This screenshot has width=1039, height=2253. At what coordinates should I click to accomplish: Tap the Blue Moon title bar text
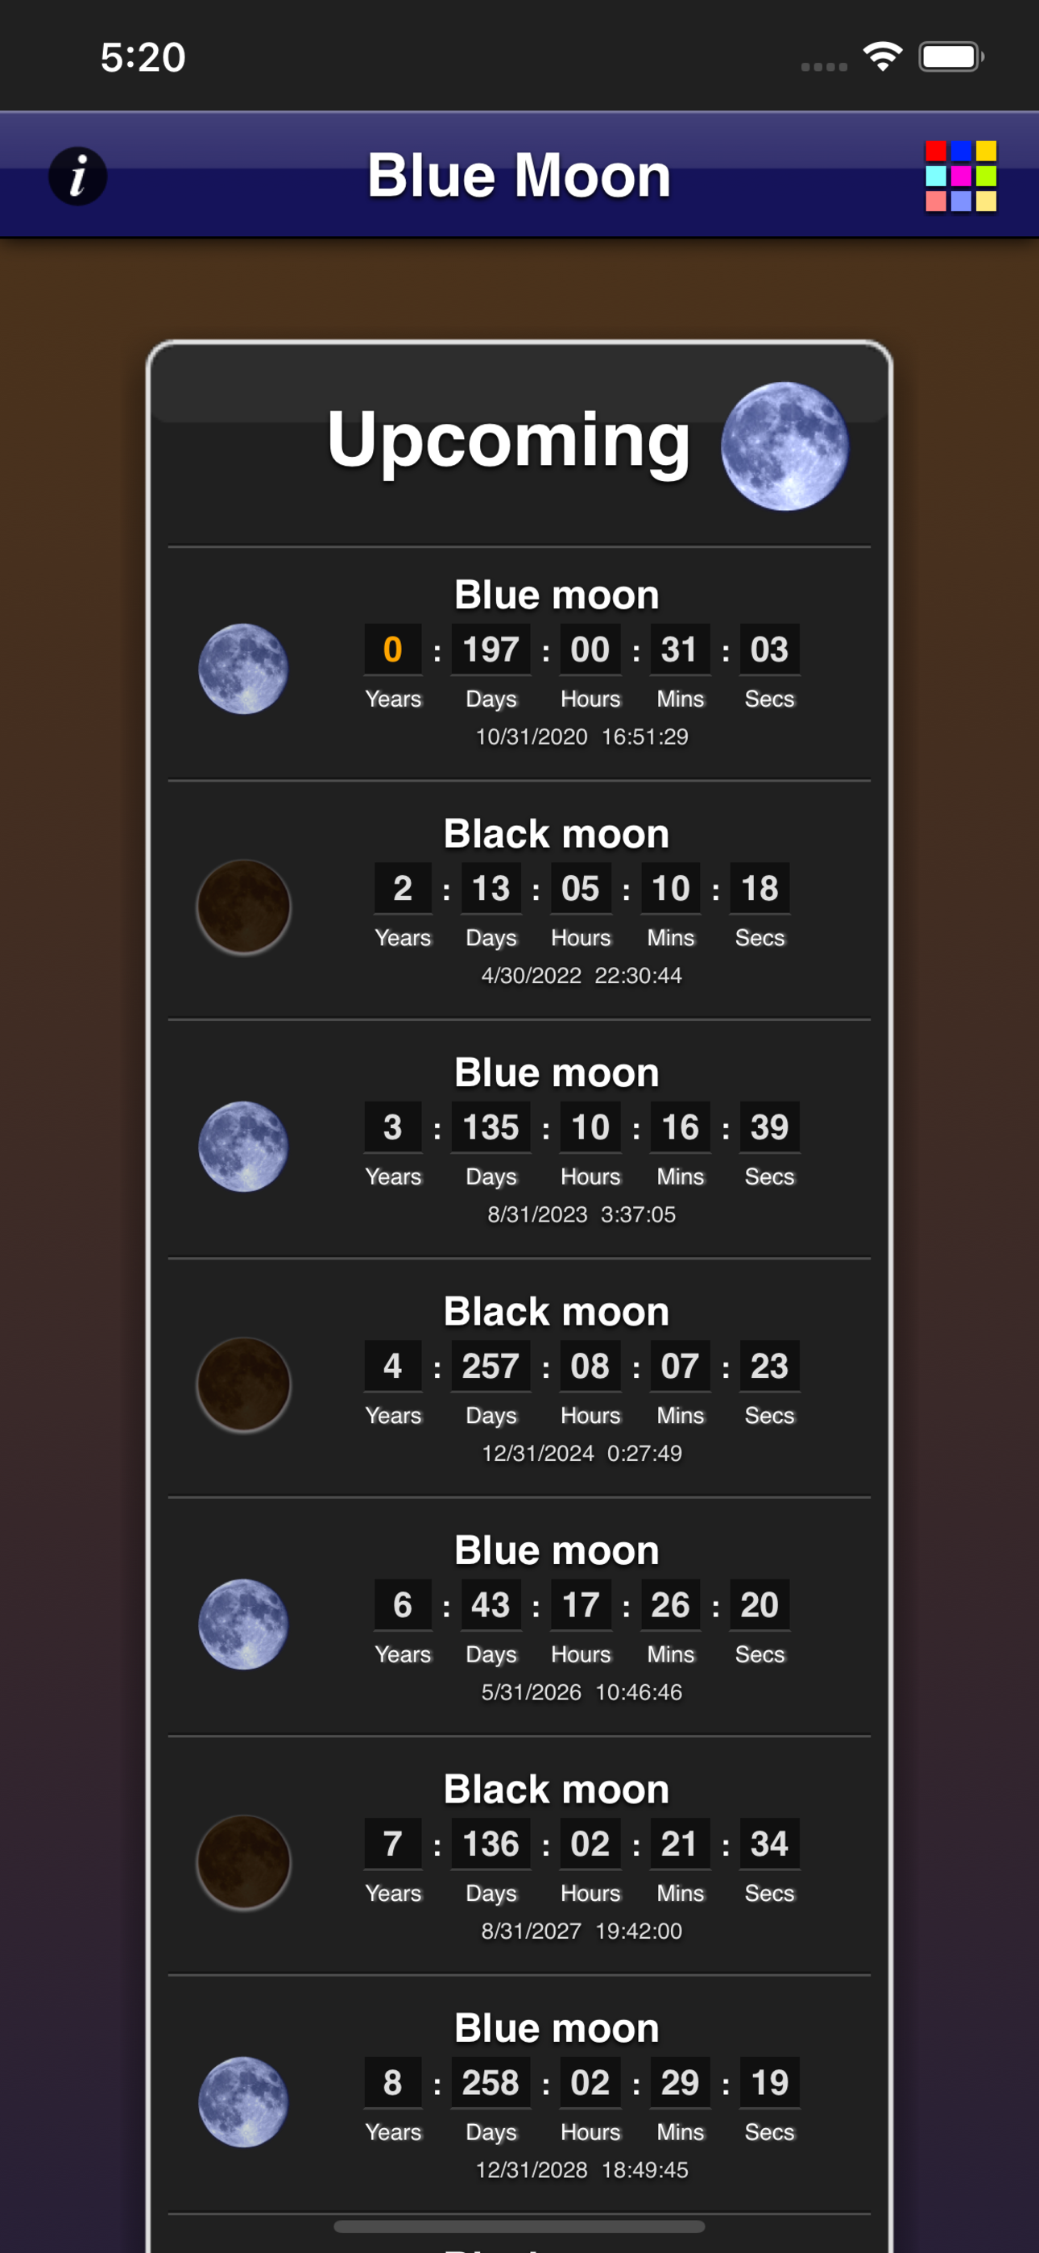(519, 174)
